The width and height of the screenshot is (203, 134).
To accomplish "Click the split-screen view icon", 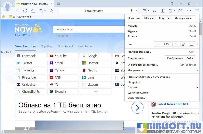I will point(192,44).
